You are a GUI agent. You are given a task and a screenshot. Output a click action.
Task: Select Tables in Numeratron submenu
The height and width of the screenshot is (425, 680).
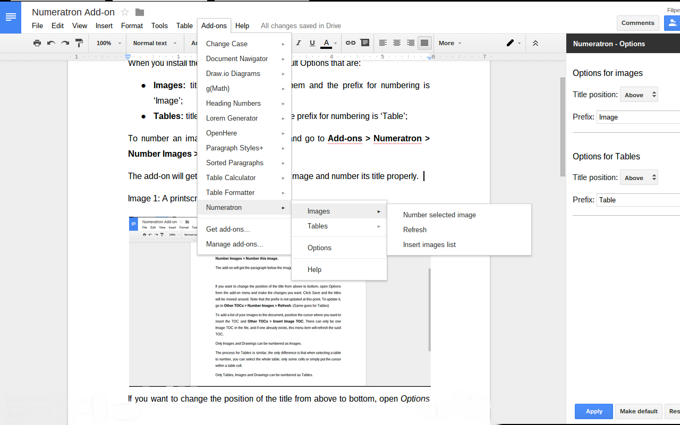pyautogui.click(x=339, y=226)
